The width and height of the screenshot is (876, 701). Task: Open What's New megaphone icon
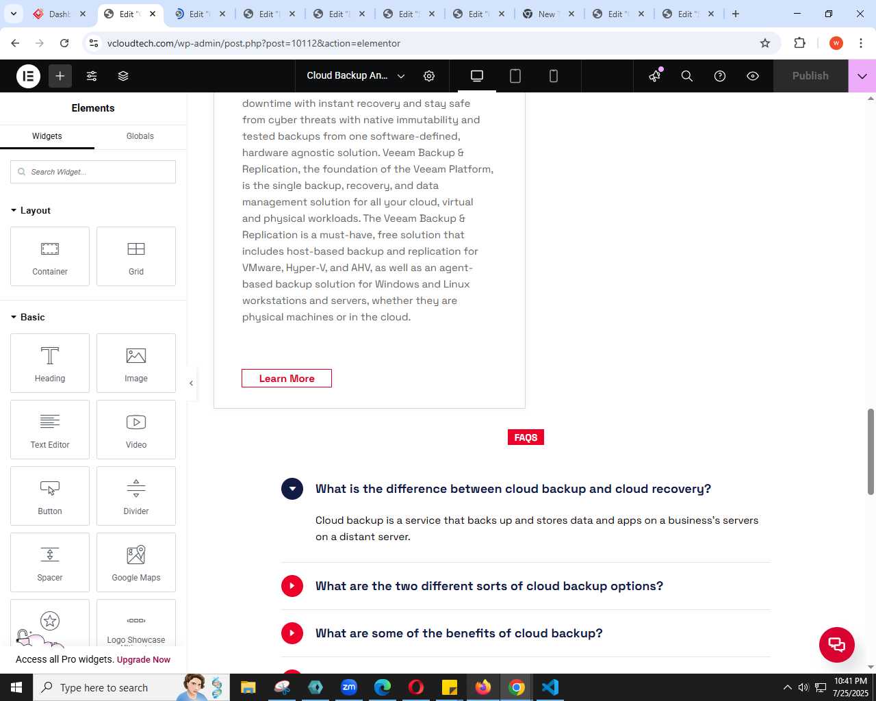click(655, 76)
